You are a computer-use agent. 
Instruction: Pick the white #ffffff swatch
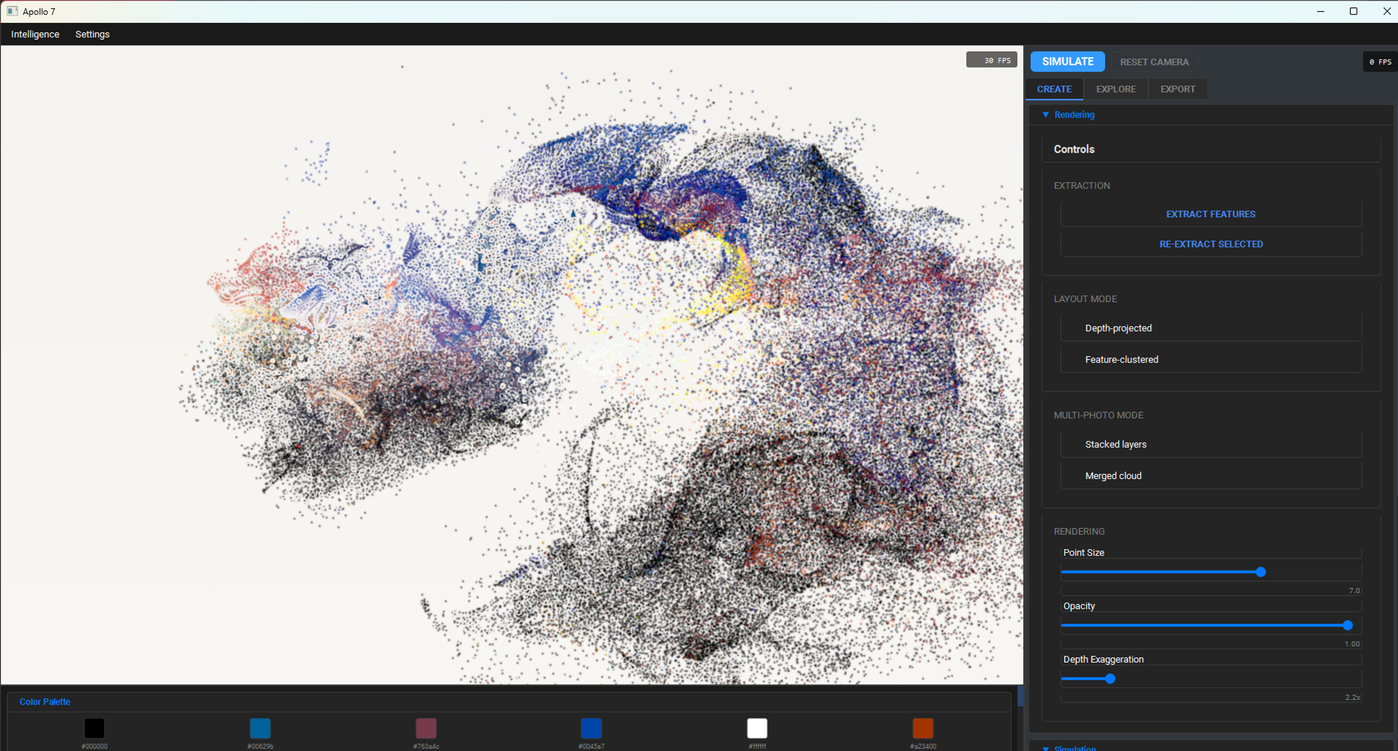pos(757,728)
